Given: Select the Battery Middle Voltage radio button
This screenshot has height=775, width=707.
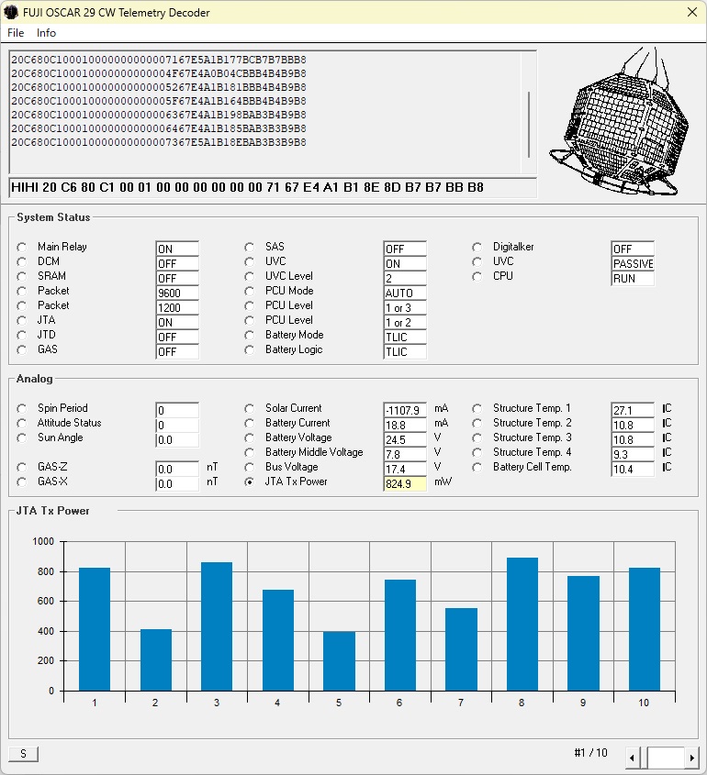Looking at the screenshot, I should (x=250, y=453).
